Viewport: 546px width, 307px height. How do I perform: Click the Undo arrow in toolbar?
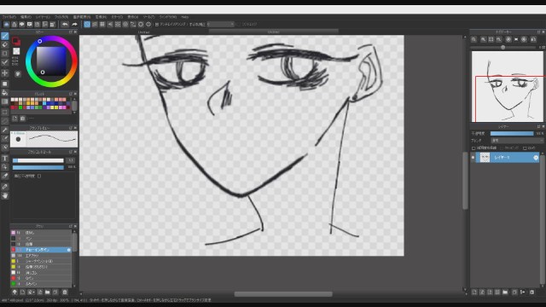point(65,25)
